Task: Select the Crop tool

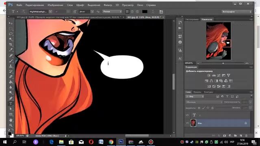Action: (x=11, y=45)
